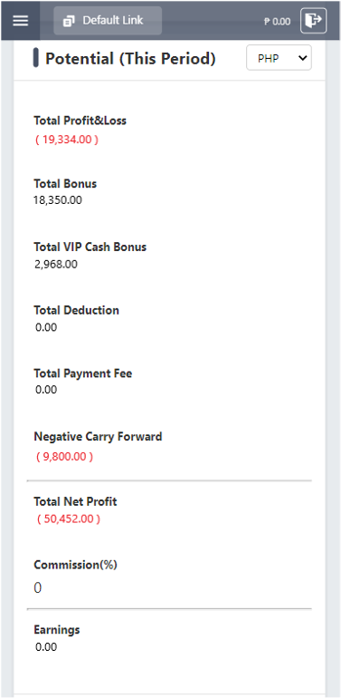Click the Earnings label
Image resolution: width=341 pixels, height=698 pixels.
(x=57, y=629)
